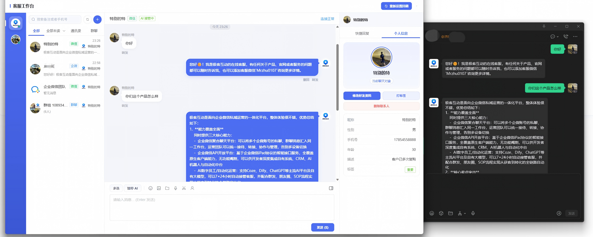Click the 多选 multi-select button
The height and width of the screenshot is (237, 593).
pyautogui.click(x=116, y=188)
